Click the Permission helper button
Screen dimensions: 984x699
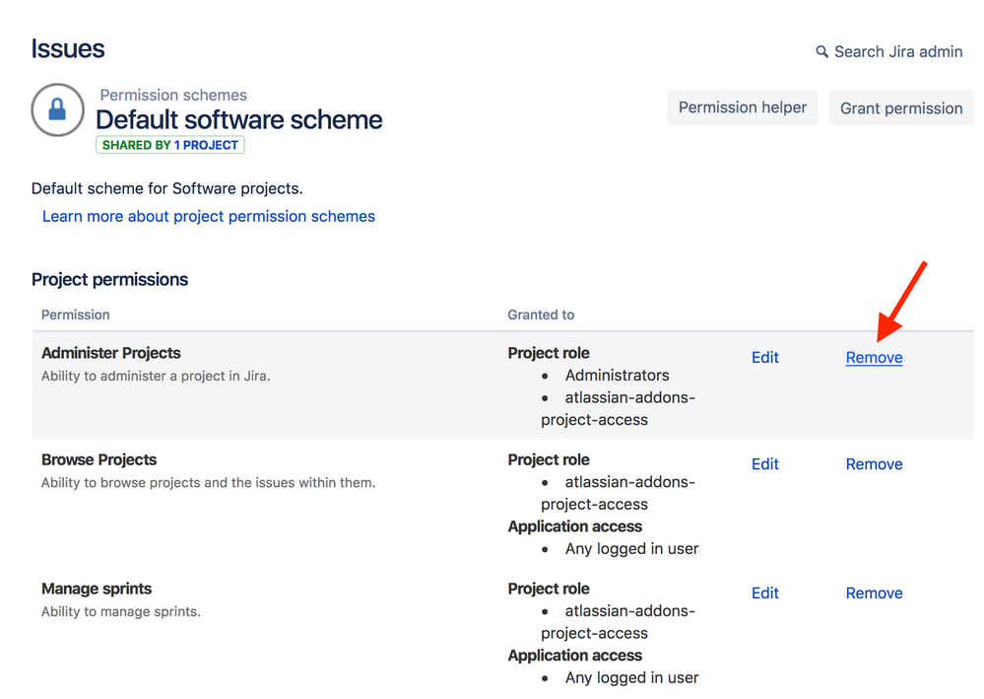point(742,107)
